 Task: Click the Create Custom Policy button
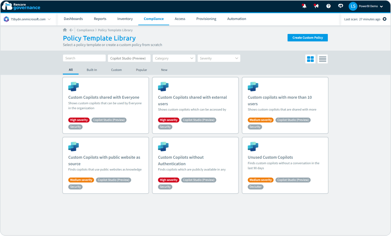pos(308,38)
